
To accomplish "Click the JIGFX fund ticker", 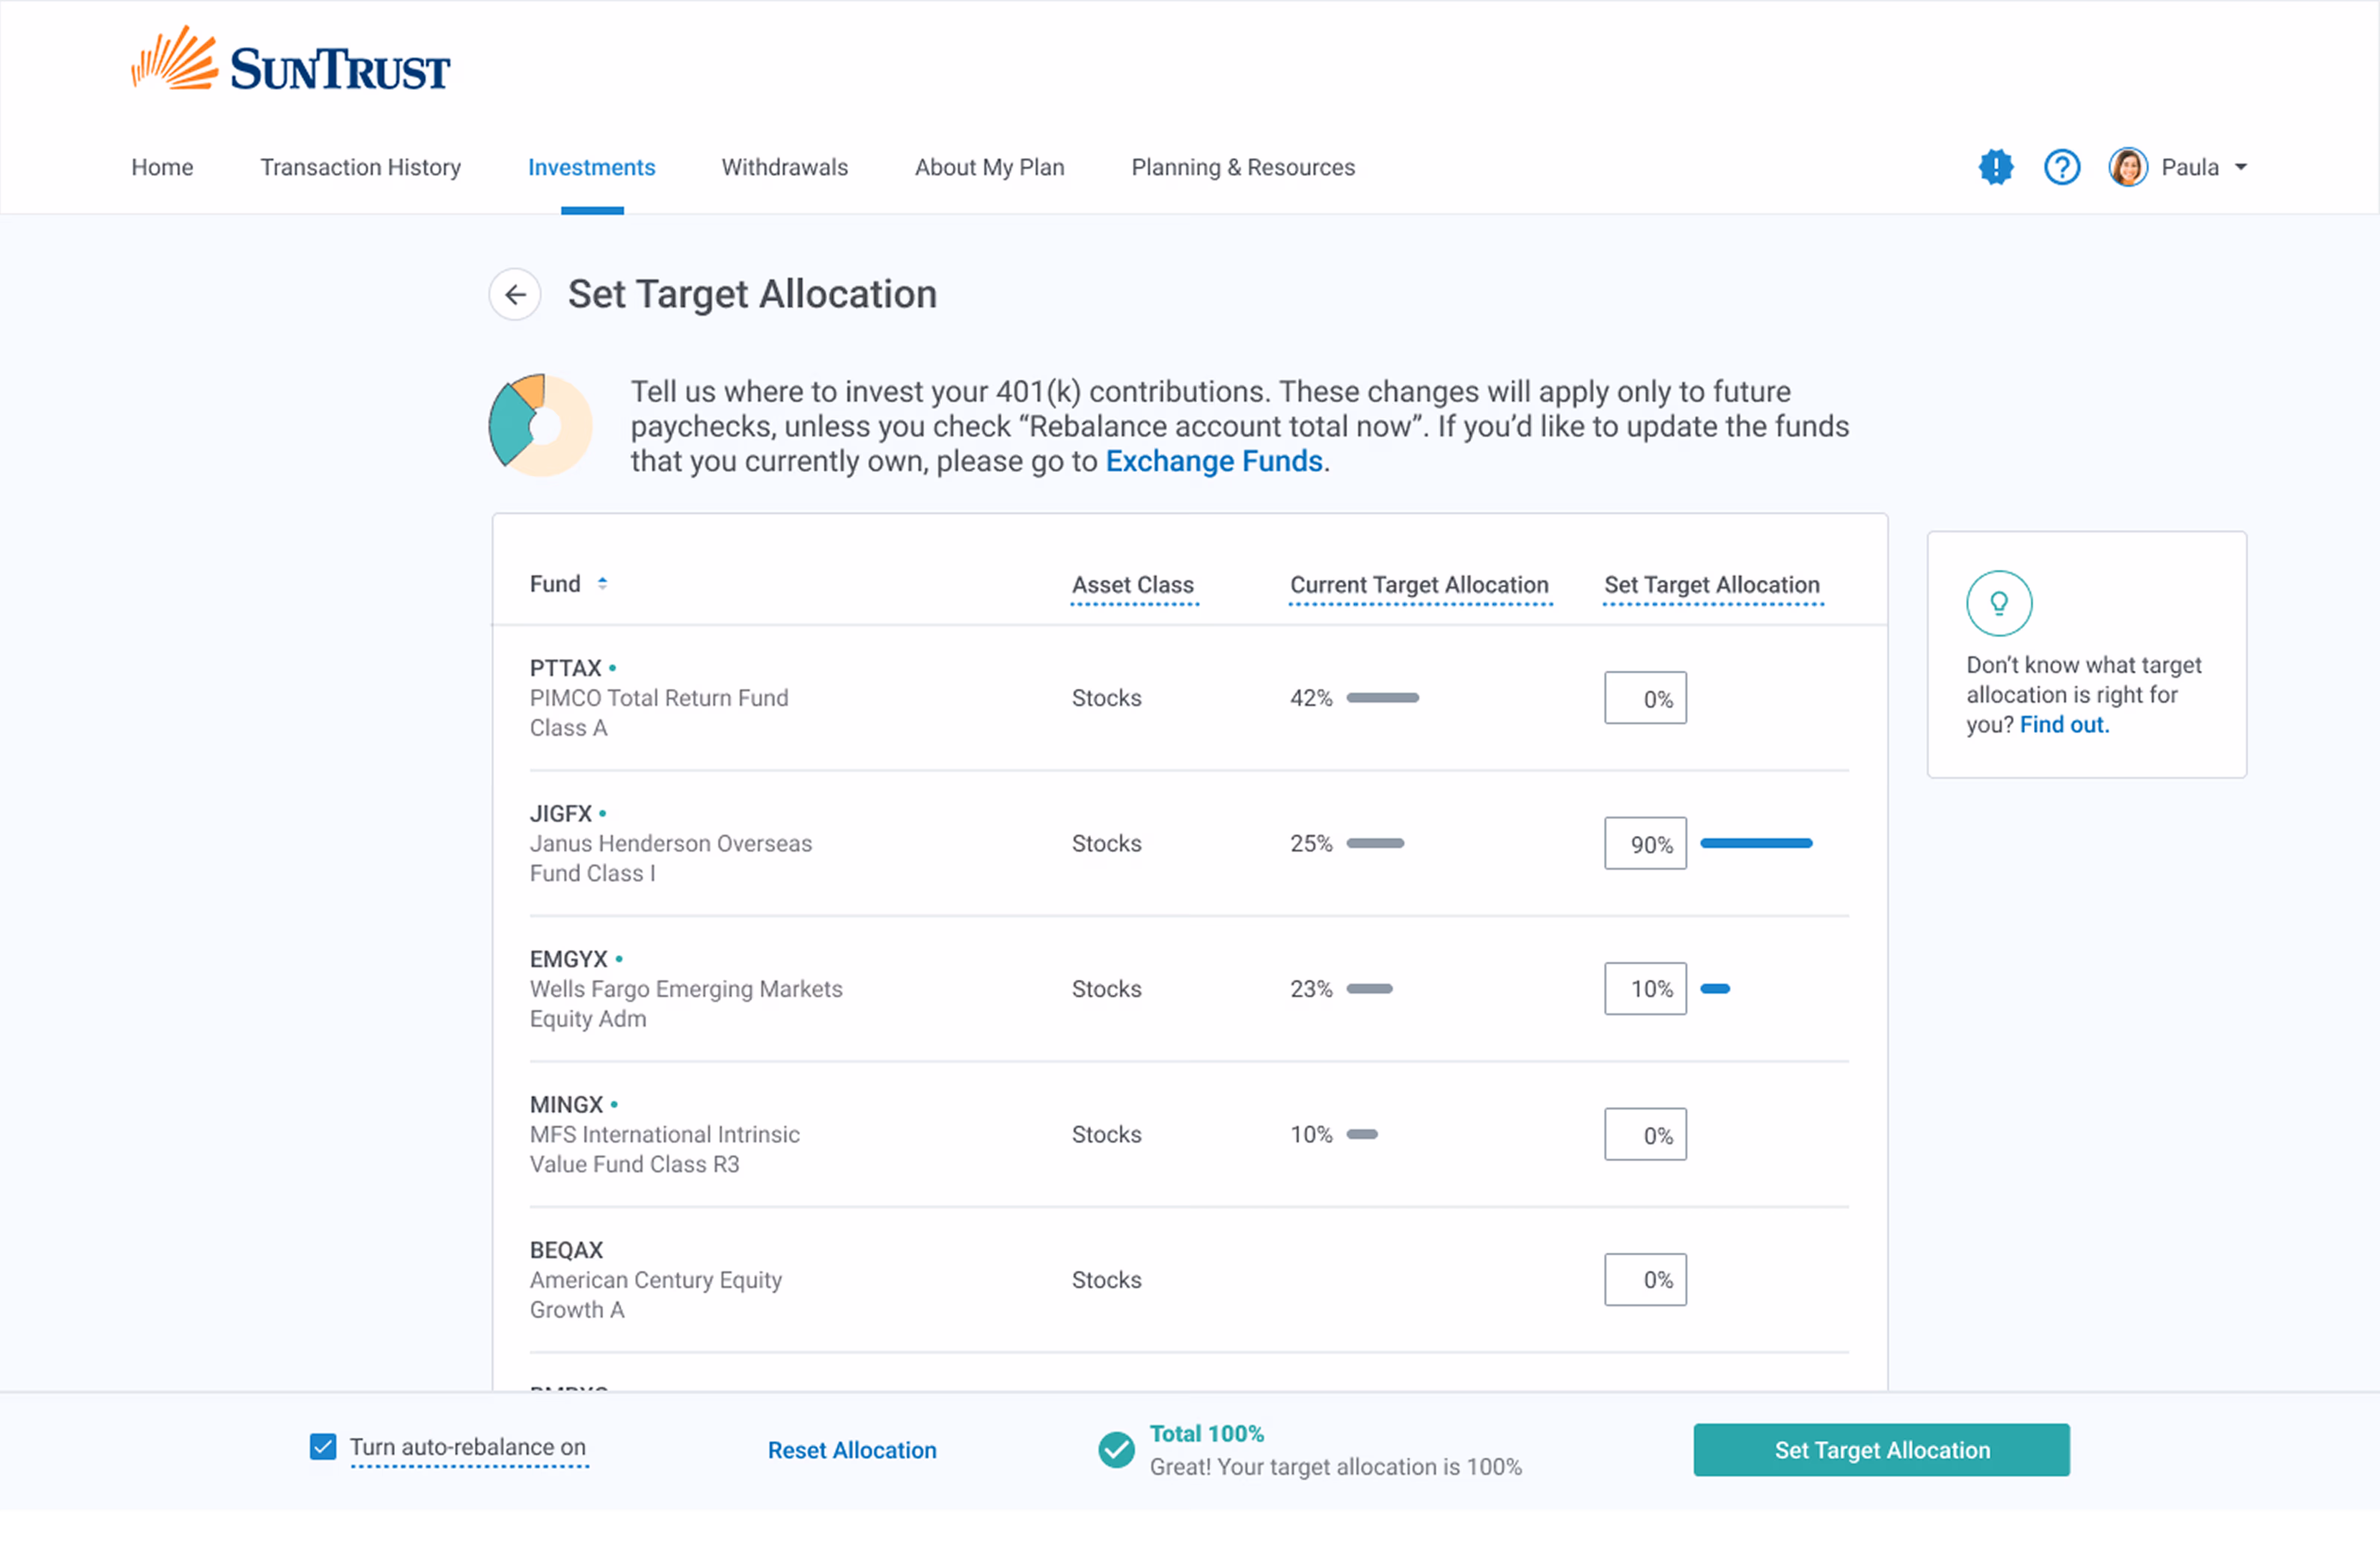I will click(x=561, y=814).
